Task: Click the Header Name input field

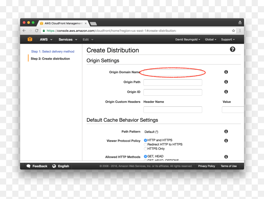Action: pyautogui.click(x=173, y=109)
